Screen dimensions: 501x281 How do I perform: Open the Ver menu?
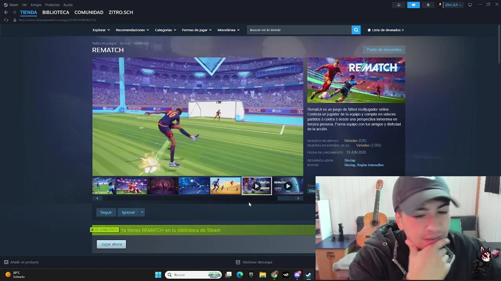(x=25, y=5)
